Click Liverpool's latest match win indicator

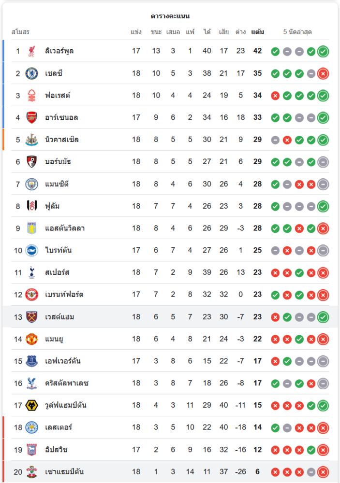pos(323,51)
